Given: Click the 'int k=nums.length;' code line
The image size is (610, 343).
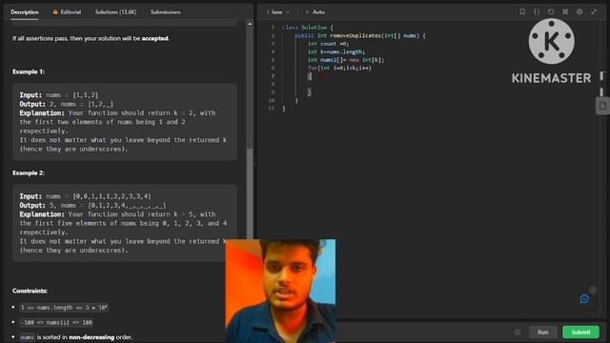Looking at the screenshot, I should pyautogui.click(x=336, y=51).
